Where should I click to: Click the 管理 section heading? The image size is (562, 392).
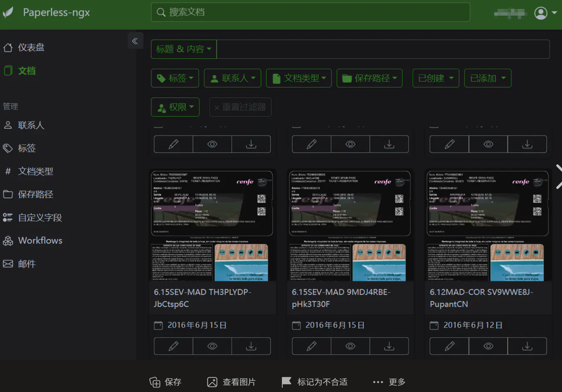pos(11,106)
